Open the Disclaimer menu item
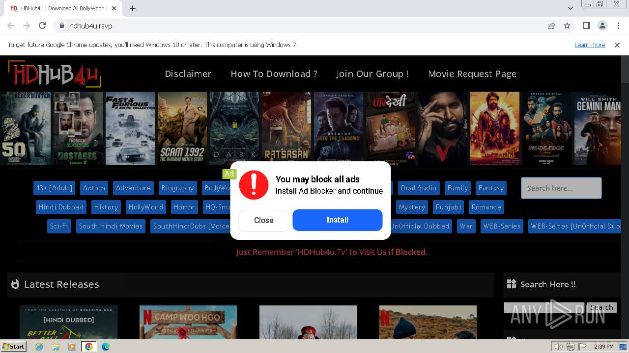This screenshot has width=629, height=353. click(188, 74)
